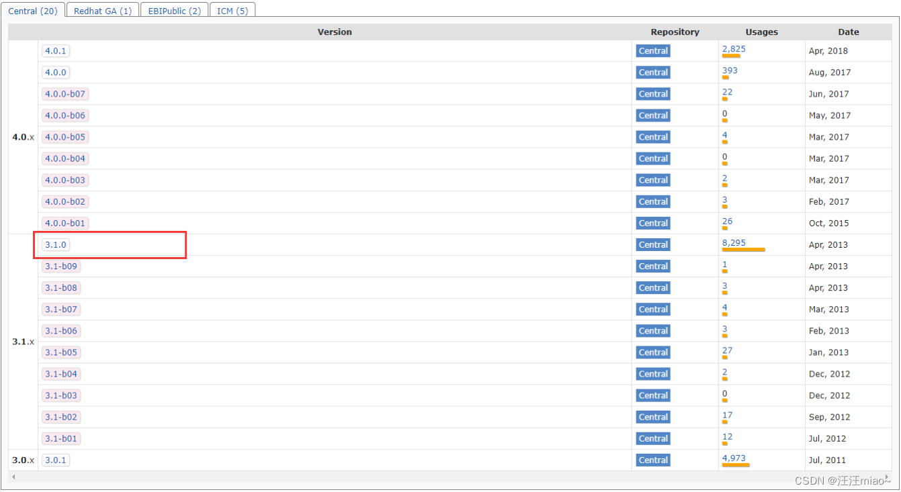
Task: Click the 3.1.x version group label
Action: (23, 342)
